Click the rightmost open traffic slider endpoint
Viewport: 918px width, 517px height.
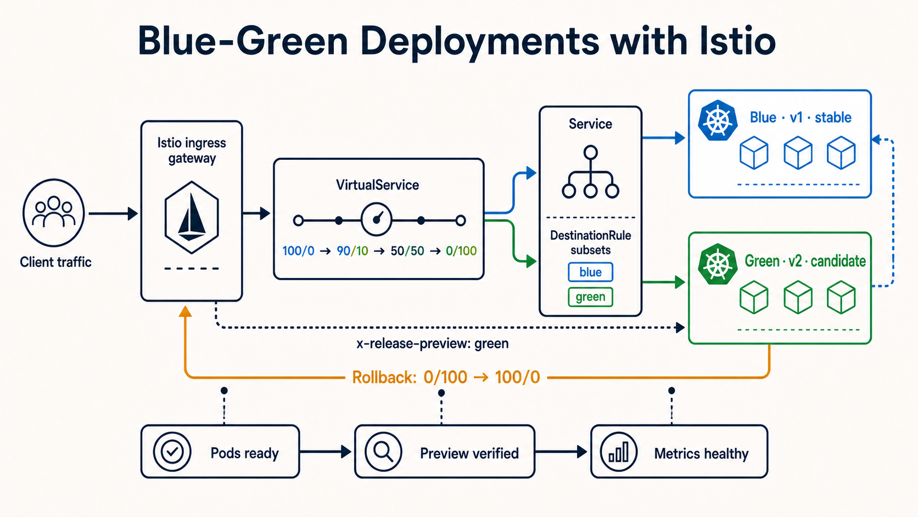point(461,221)
